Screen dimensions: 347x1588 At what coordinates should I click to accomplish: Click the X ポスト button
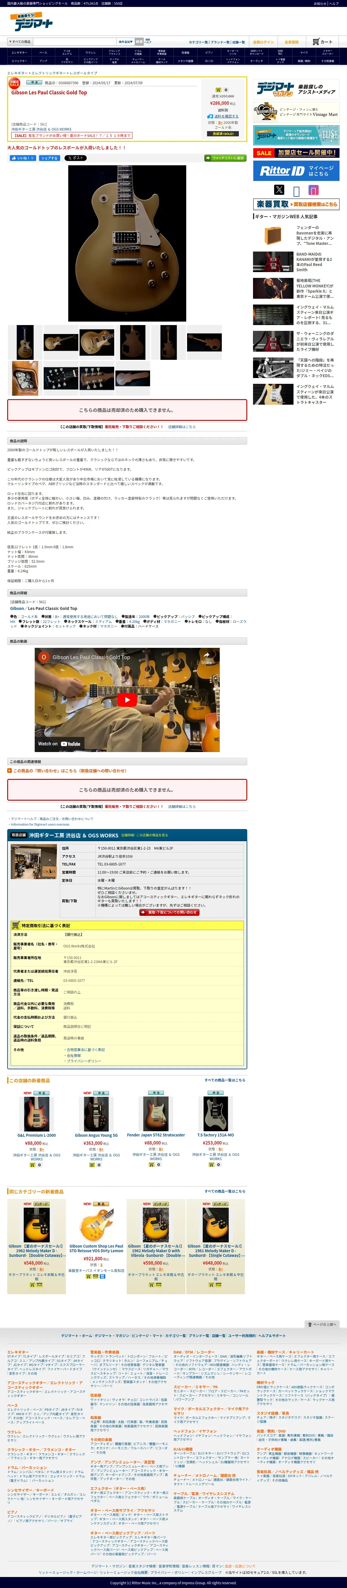pyautogui.click(x=75, y=158)
